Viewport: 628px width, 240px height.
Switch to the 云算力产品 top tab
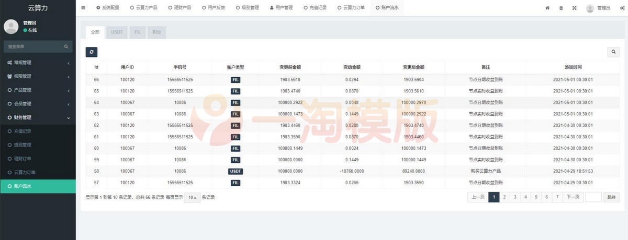(143, 8)
